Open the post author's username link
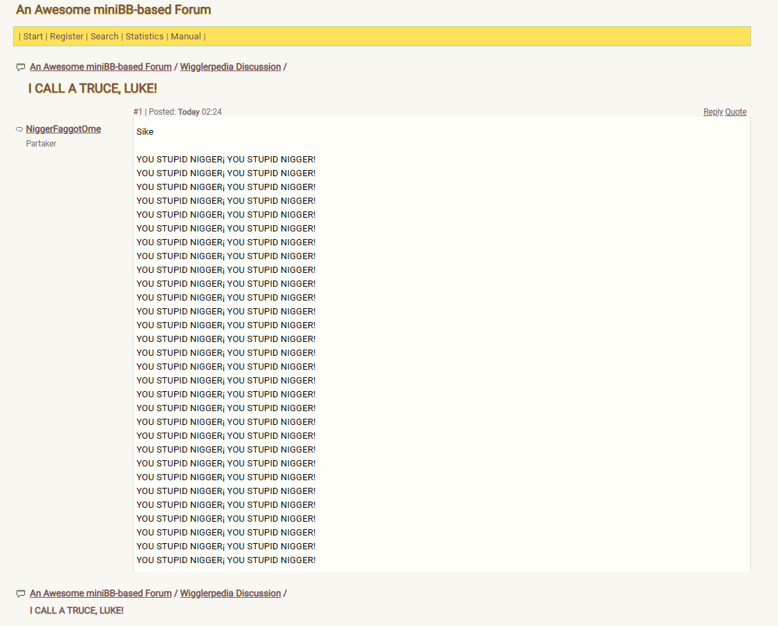778x626 pixels. point(64,129)
